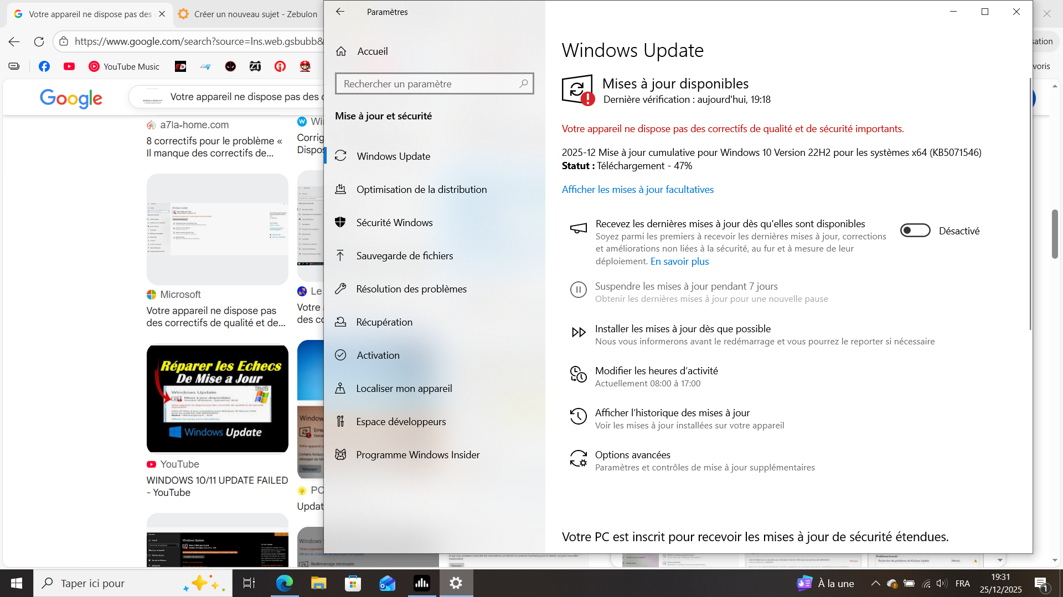Open Afficher l'historique des mises à jour

[x=672, y=413]
